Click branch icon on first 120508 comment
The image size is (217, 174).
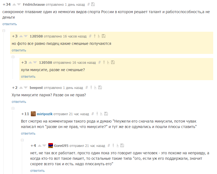point(99,36)
